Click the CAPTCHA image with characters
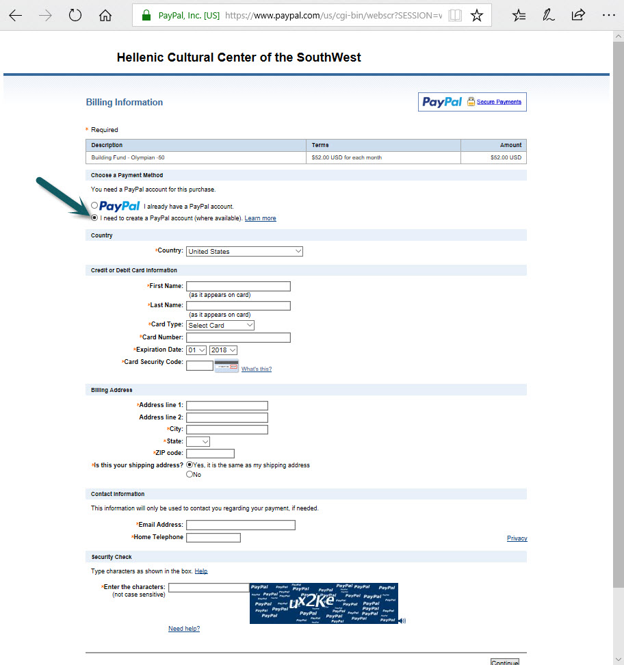The width and height of the screenshot is (624, 665). 324,603
